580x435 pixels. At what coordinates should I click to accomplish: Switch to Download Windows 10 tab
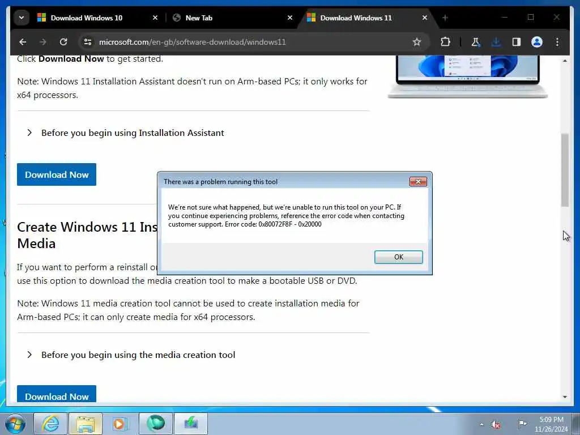86,18
